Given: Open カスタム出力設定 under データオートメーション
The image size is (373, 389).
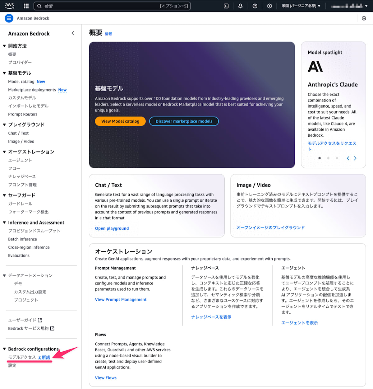Looking at the screenshot, I should click(x=30, y=292).
